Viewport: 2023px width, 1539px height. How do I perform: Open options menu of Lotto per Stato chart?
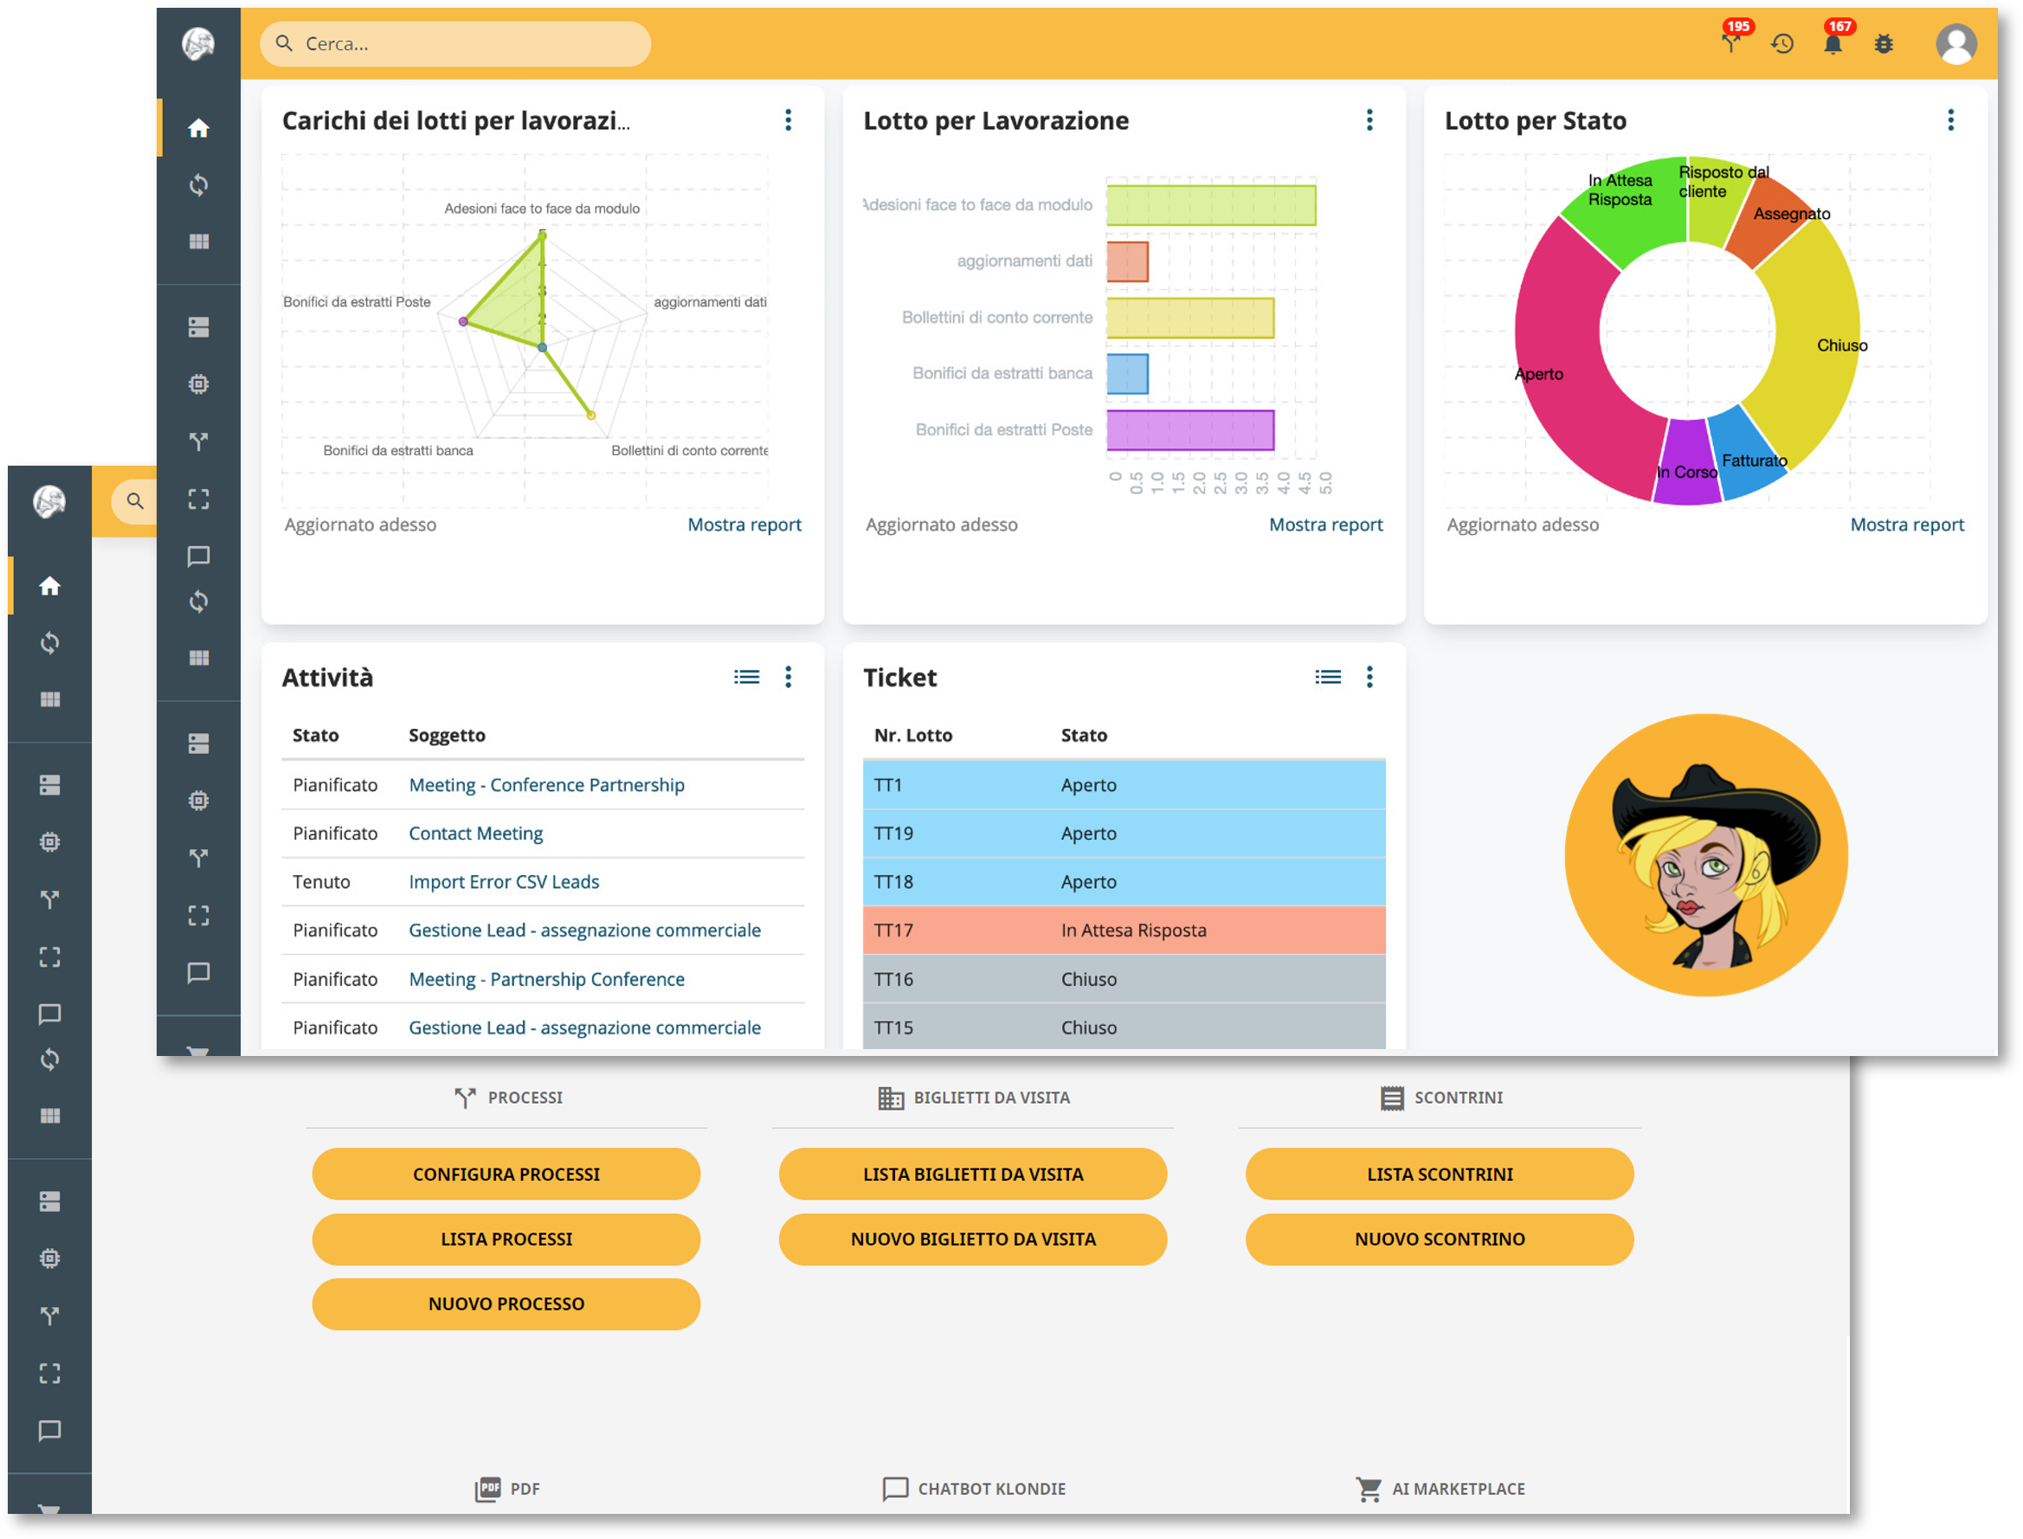(1950, 120)
